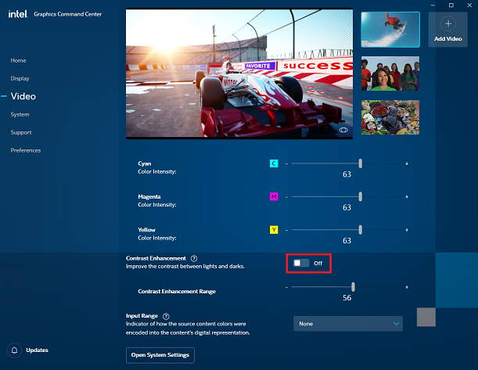Image resolution: width=478 pixels, height=370 pixels.
Task: Increase Magenta intensity with plus icon
Action: point(407,197)
